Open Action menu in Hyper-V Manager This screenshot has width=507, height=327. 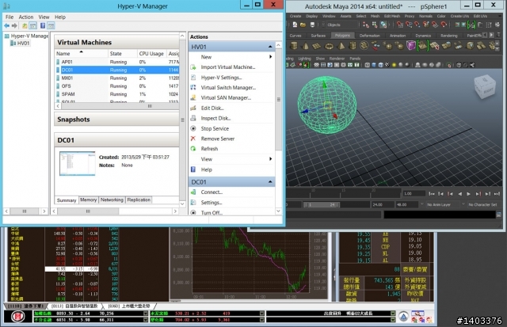point(26,17)
